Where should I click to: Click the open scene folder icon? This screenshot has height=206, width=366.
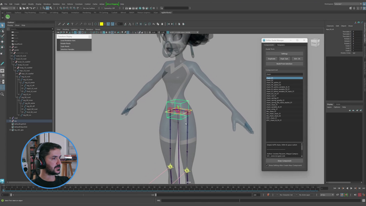tap(24, 8)
